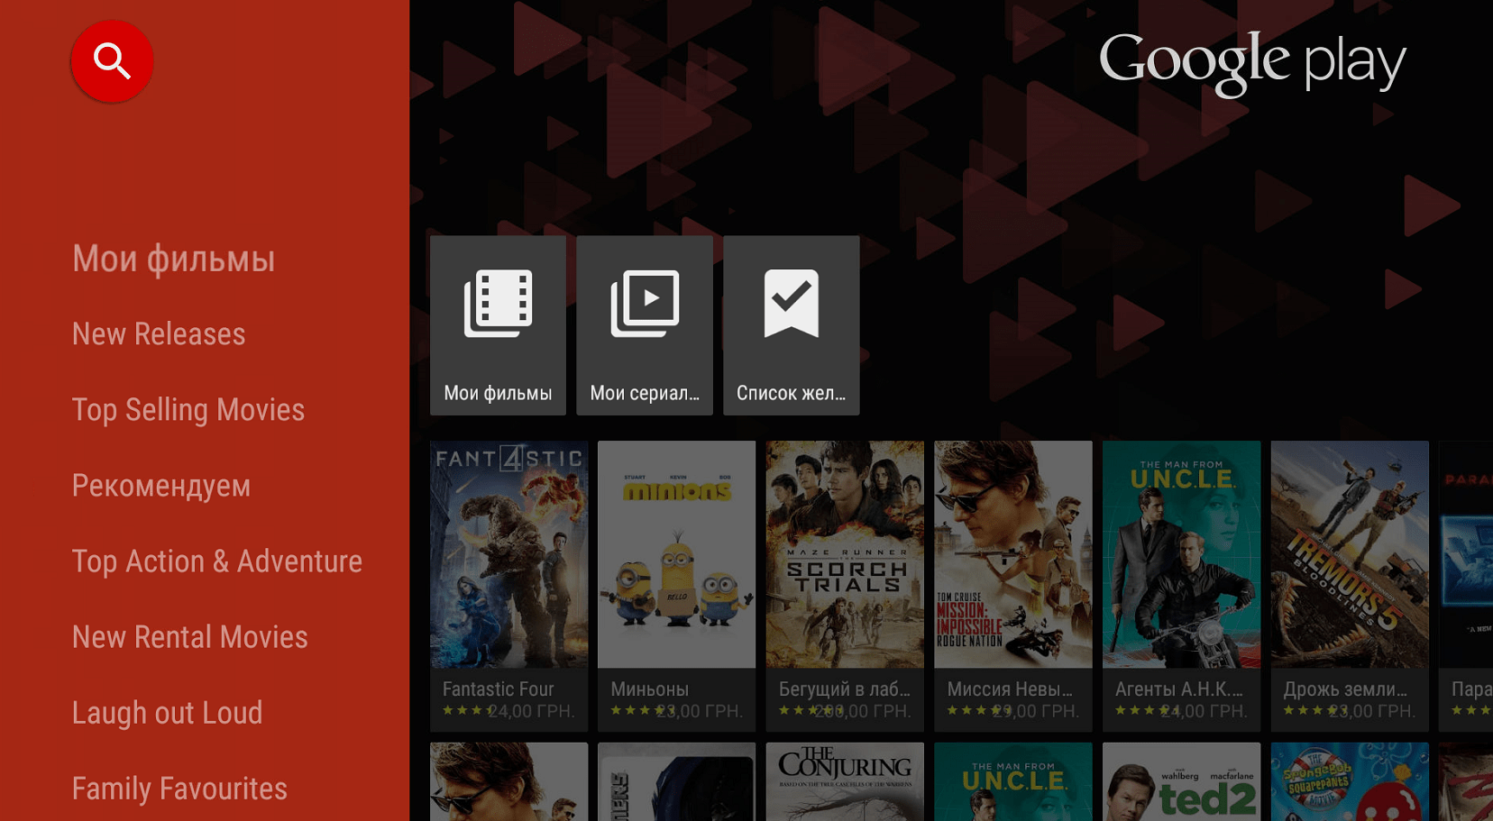Viewport: 1493px width, 821px height.
Task: Select the Tremors 5 Bloodlines poster
Action: point(1350,554)
